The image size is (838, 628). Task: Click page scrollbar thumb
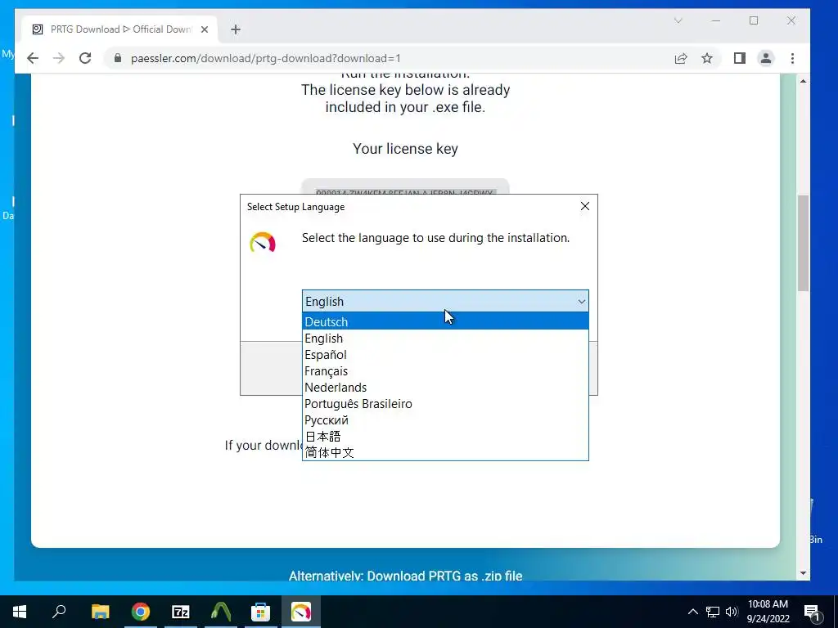click(x=803, y=243)
